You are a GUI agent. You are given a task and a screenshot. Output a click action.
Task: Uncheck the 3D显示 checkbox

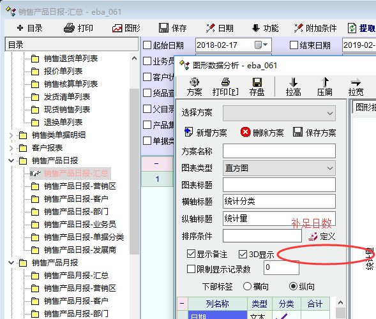point(243,254)
